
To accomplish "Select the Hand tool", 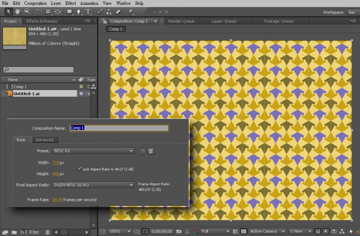I will pyautogui.click(x=18, y=12).
